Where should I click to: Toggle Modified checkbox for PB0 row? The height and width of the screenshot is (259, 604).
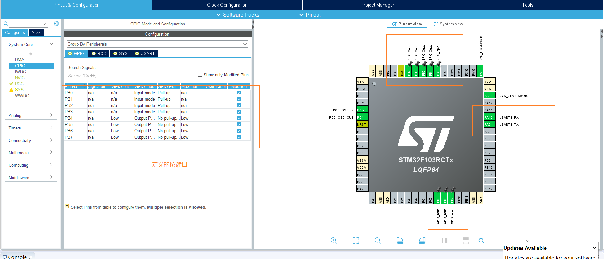coord(239,93)
